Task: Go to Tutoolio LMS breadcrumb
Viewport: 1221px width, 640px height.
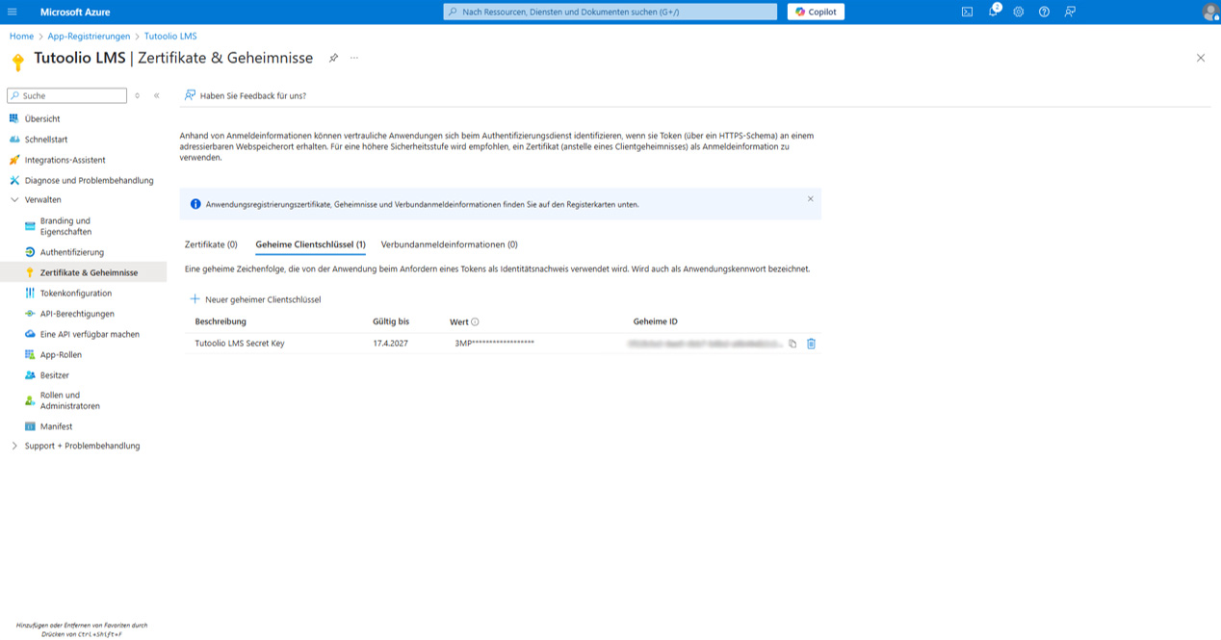Action: (170, 36)
